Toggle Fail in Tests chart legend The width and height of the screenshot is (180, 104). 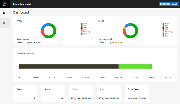point(83,26)
